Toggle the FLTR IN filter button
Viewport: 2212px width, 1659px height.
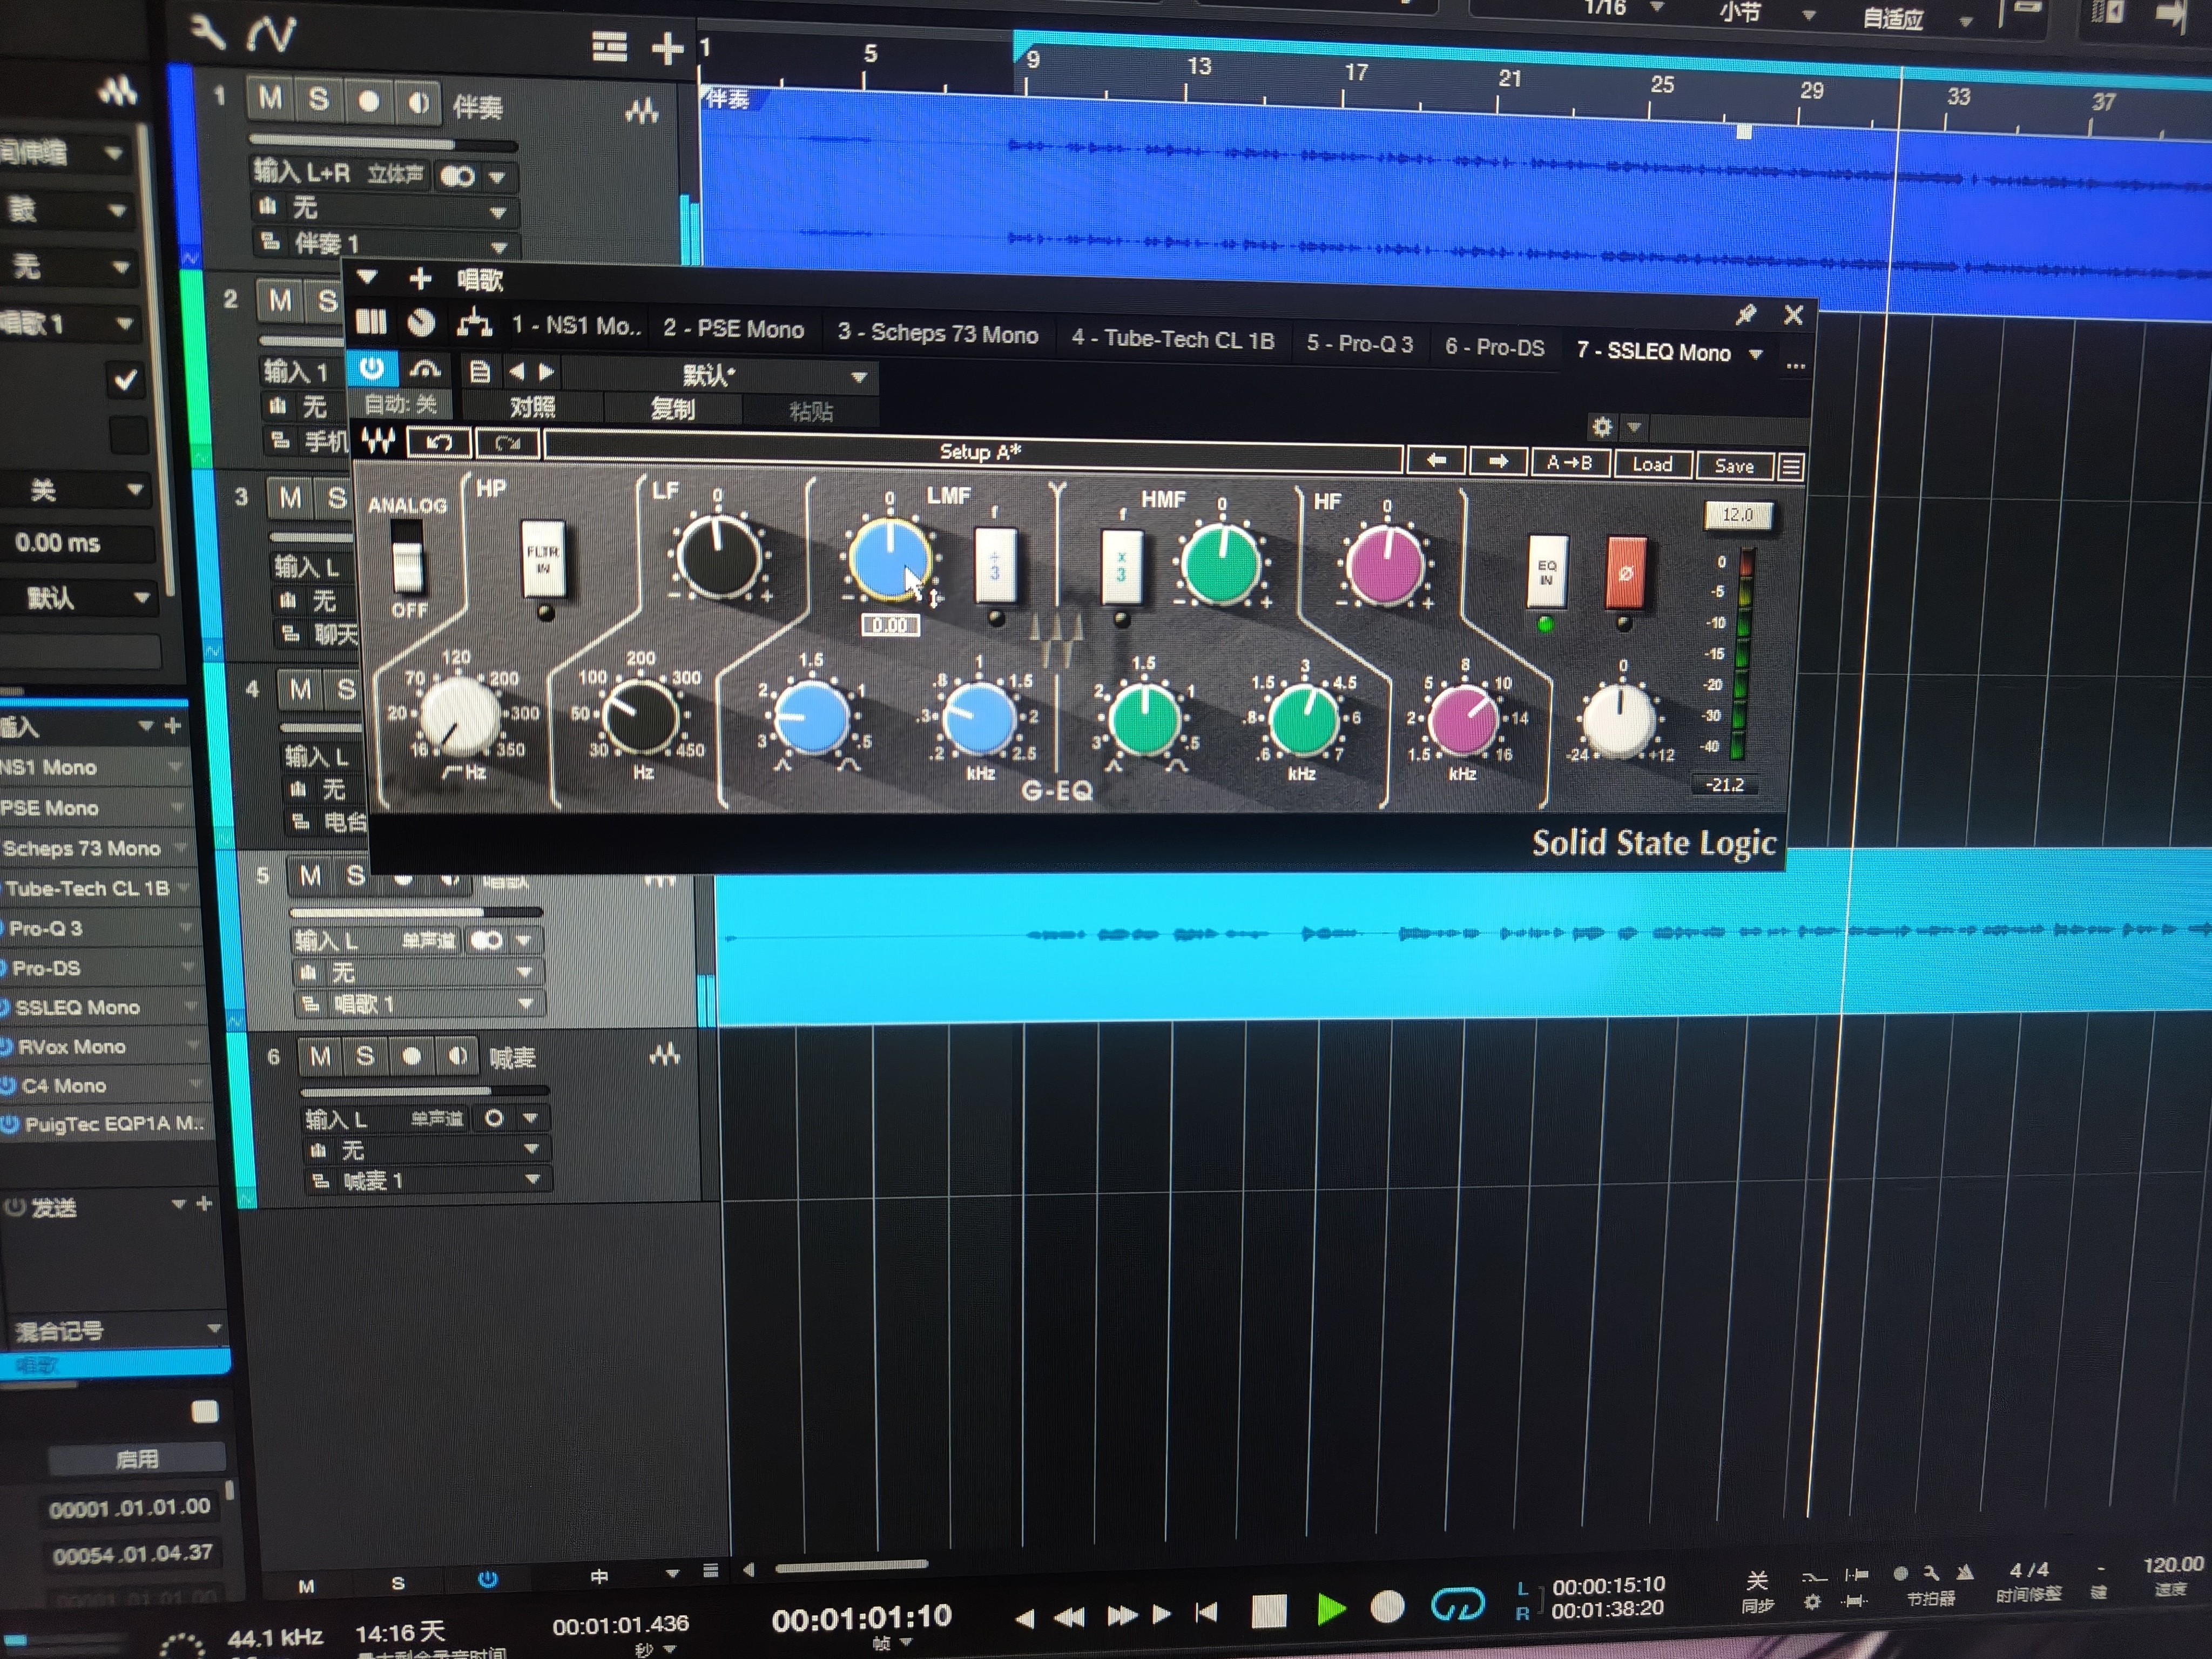[543, 560]
